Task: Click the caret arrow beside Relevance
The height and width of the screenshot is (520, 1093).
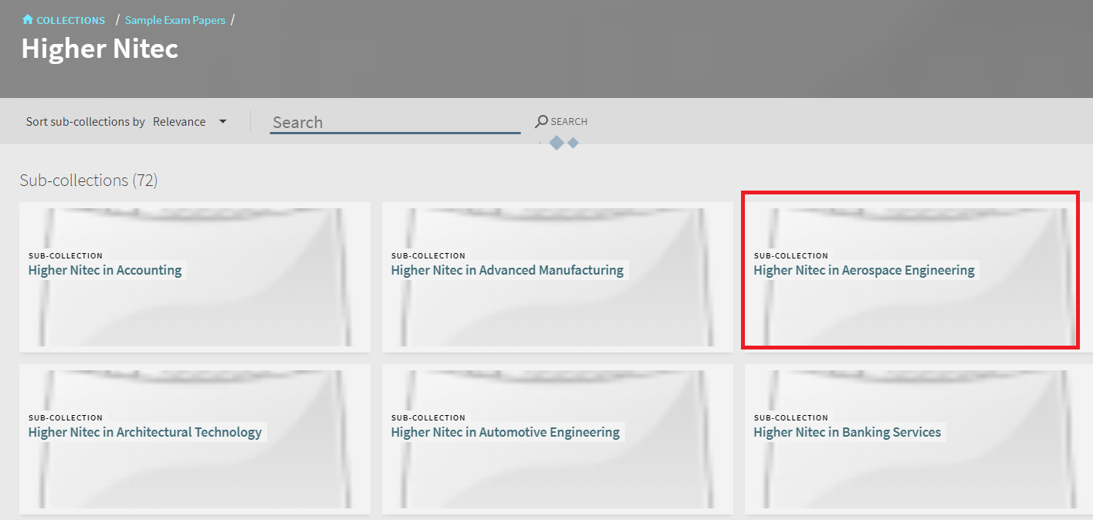Action: [223, 122]
